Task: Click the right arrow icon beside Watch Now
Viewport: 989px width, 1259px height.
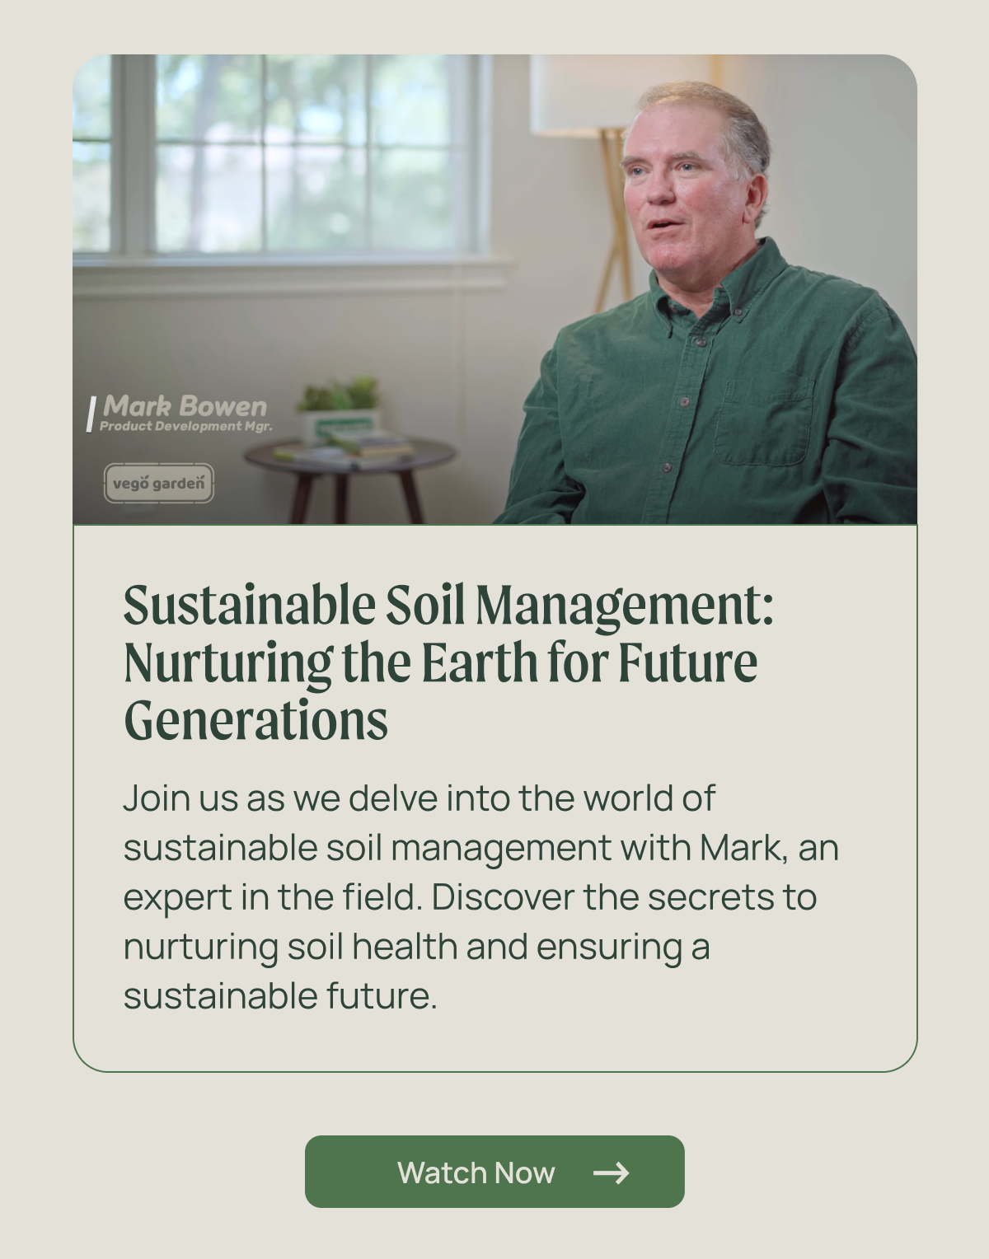Action: tap(611, 1172)
